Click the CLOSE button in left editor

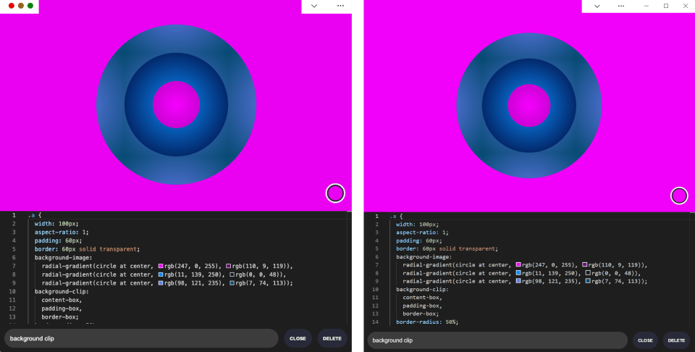coord(298,338)
